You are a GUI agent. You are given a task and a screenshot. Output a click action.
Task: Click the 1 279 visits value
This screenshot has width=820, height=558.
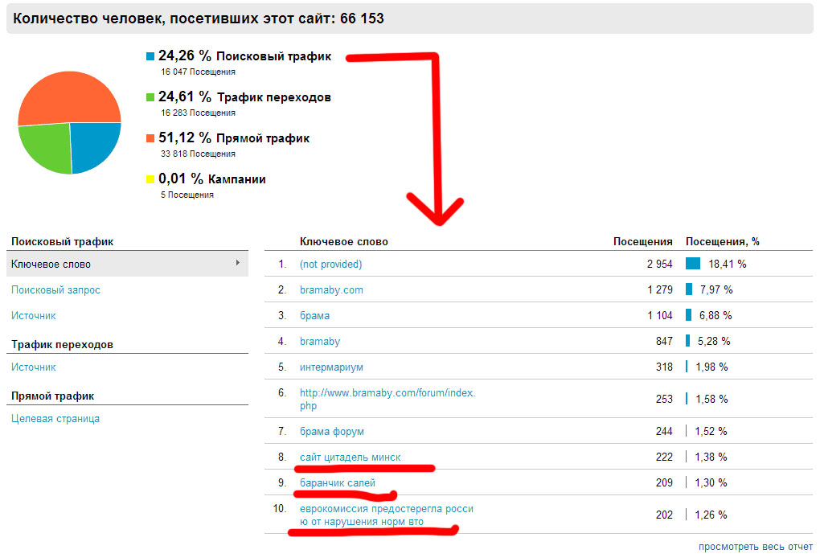[660, 289]
